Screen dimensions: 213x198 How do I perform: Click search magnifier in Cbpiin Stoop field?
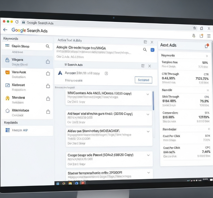click(x=48, y=46)
